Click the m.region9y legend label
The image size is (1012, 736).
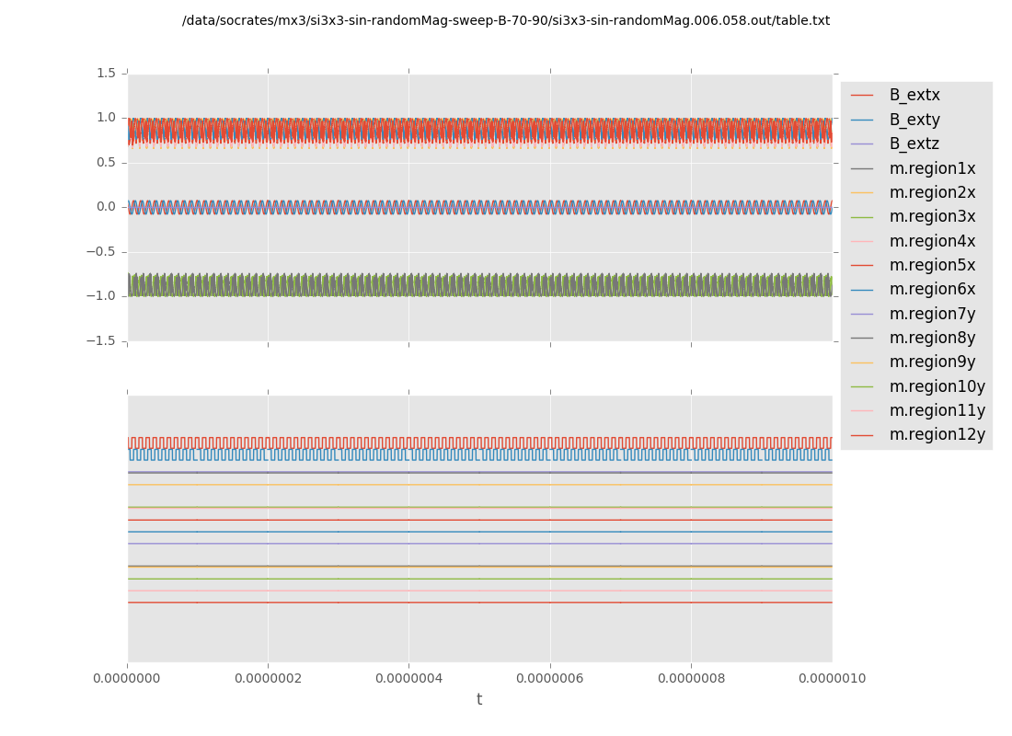932,362
